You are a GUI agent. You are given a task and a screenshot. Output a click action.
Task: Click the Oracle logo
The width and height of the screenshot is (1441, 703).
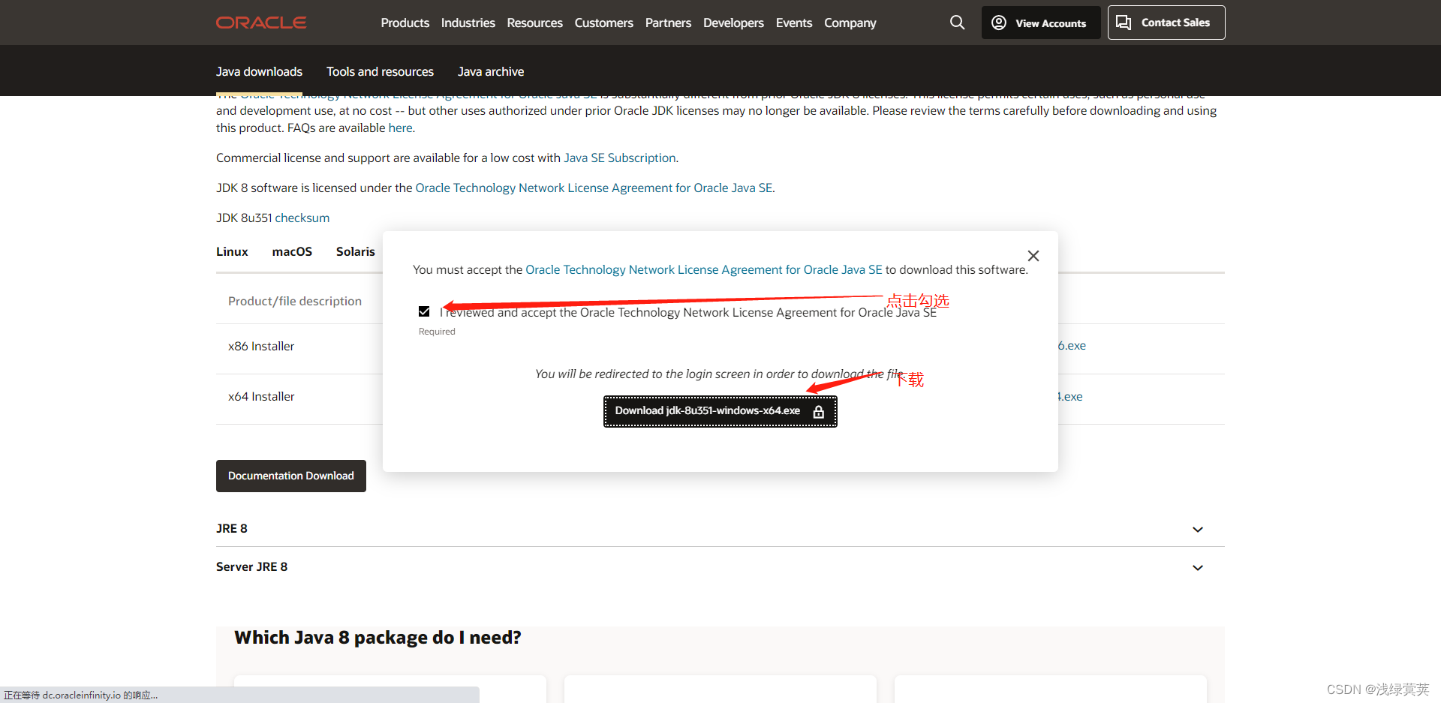click(261, 23)
